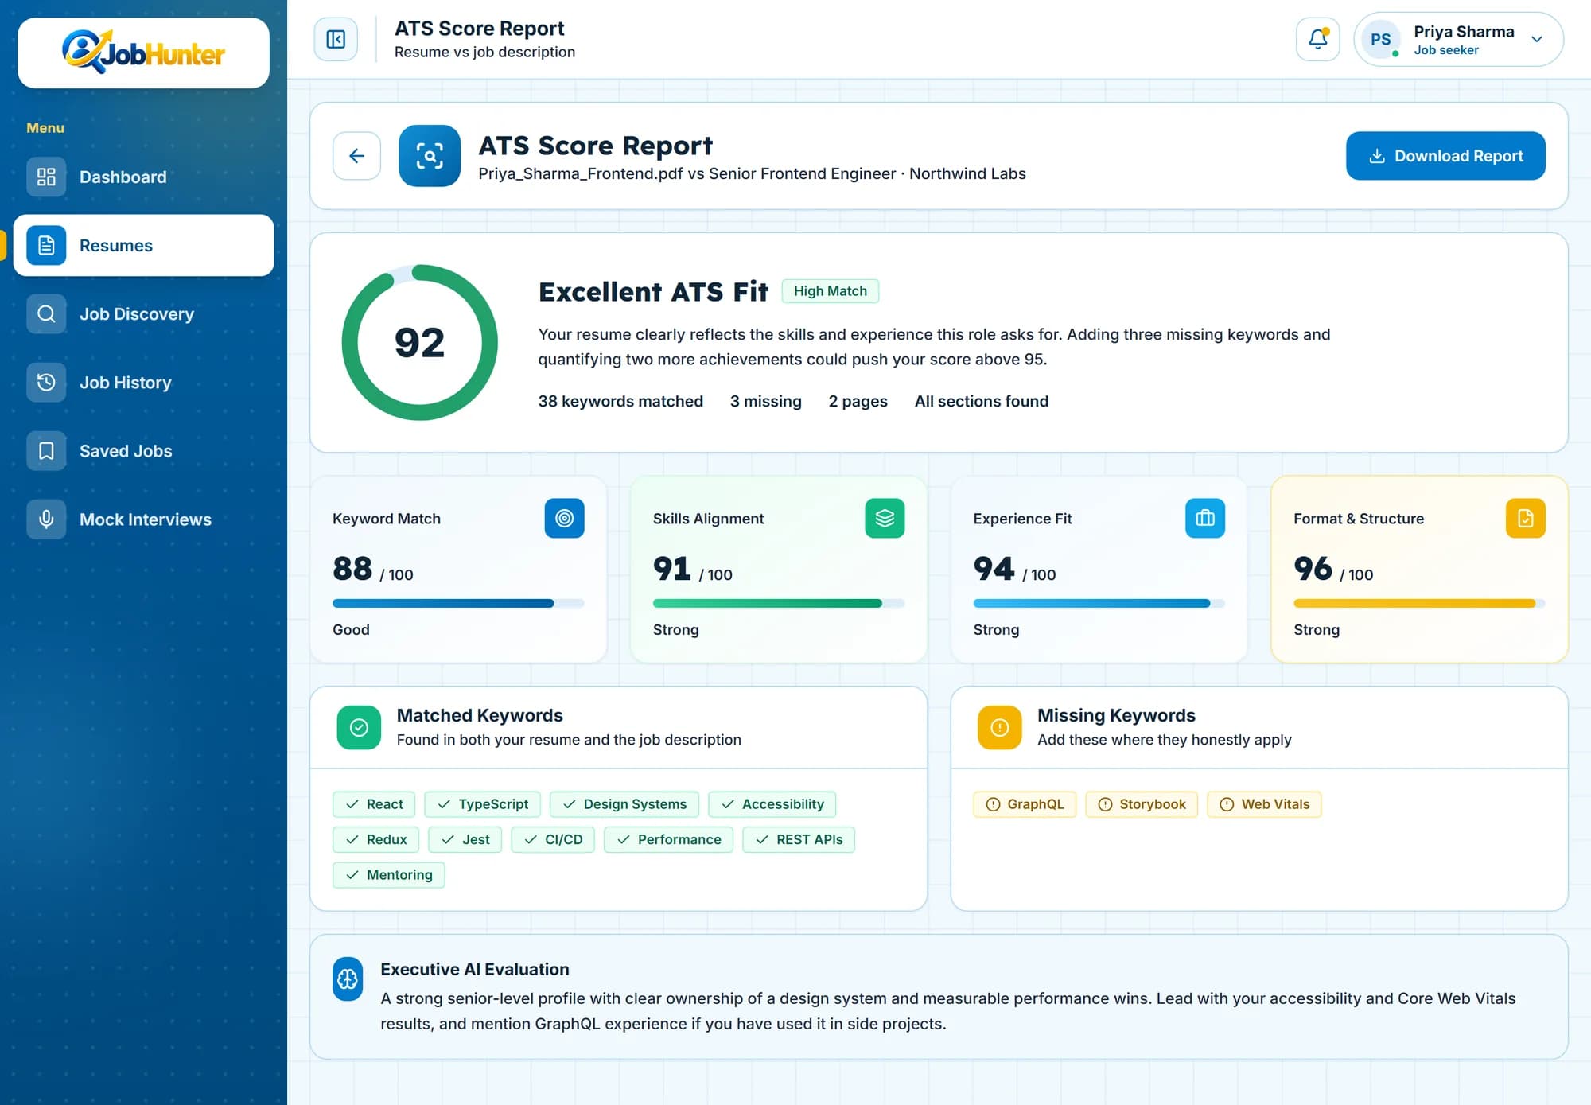Click the JobHunter logo
The height and width of the screenshot is (1105, 1591).
pyautogui.click(x=143, y=53)
